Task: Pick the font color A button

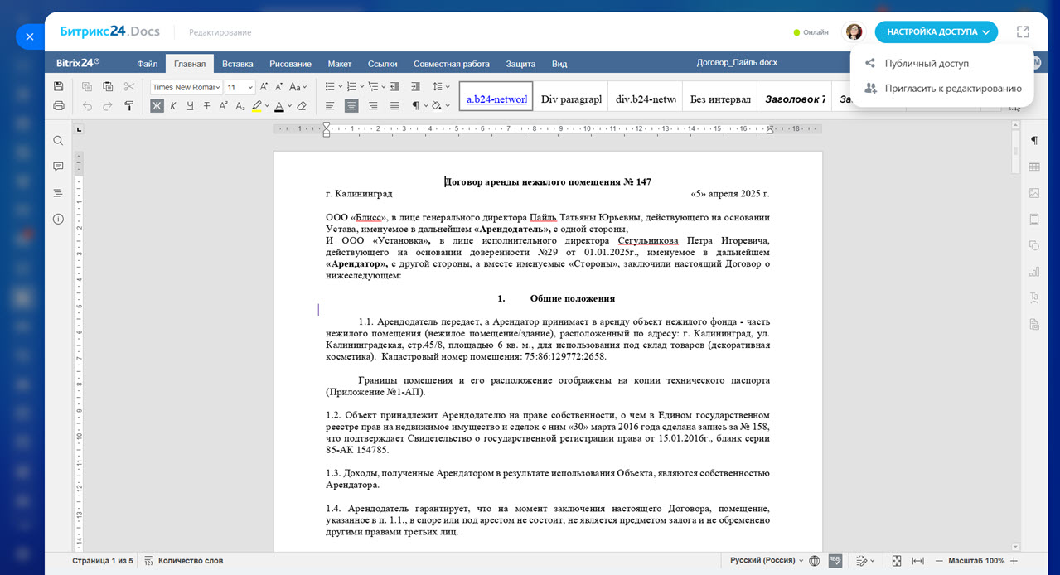Action: click(279, 105)
